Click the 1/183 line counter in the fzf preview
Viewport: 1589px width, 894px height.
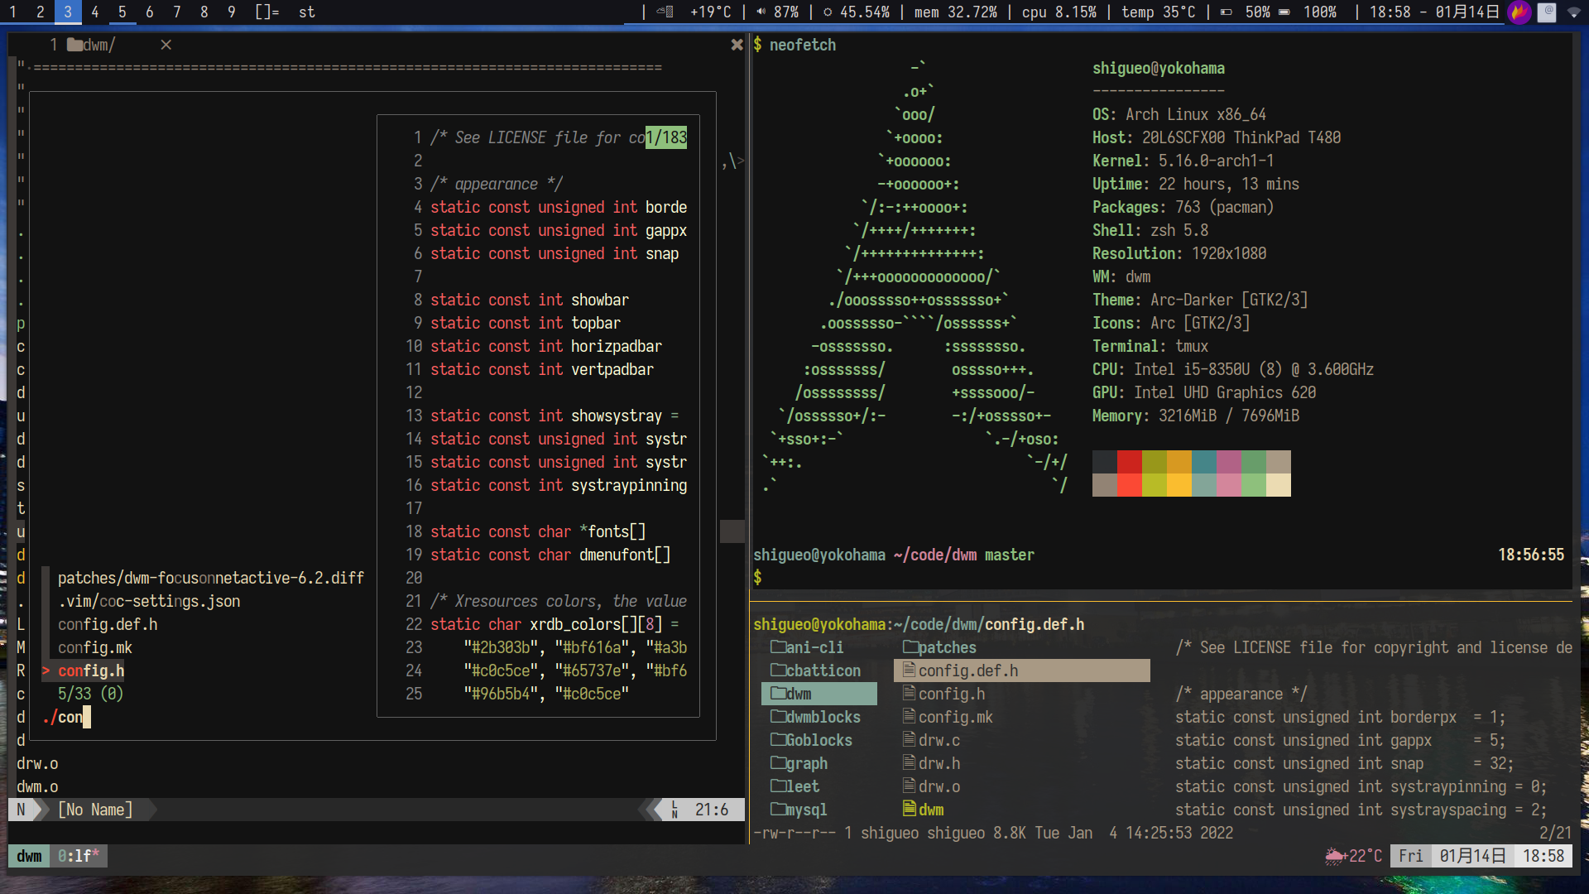tap(666, 137)
